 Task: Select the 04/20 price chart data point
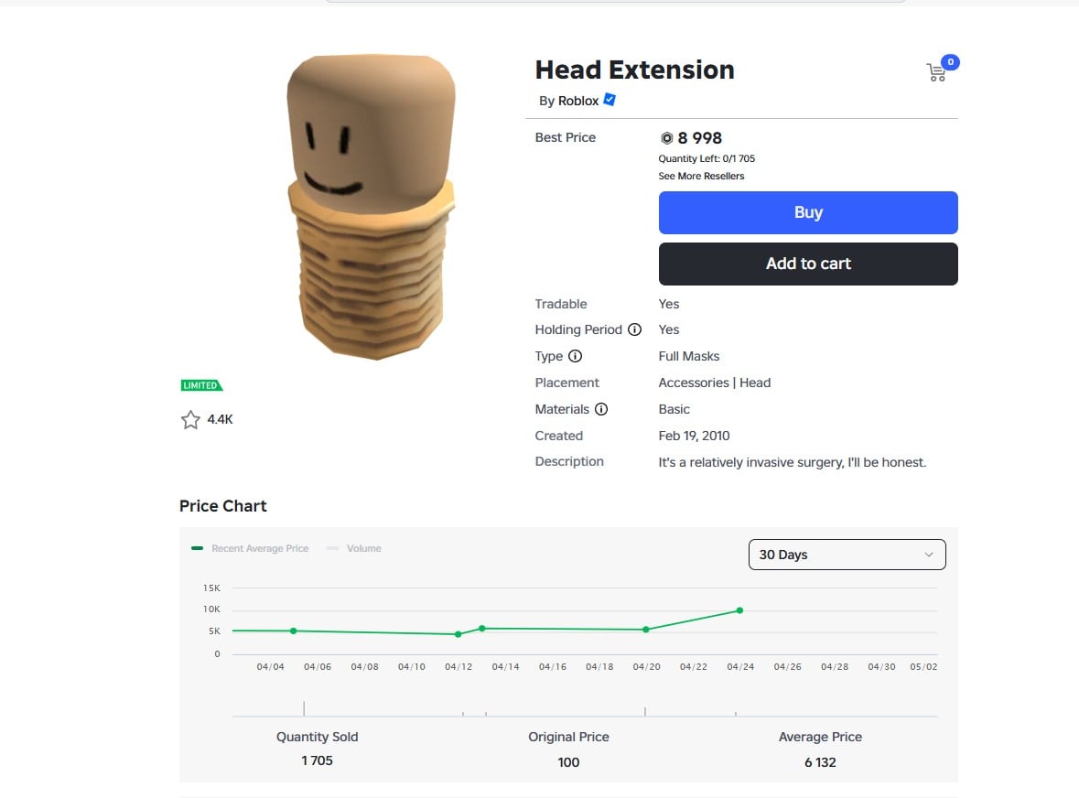645,630
